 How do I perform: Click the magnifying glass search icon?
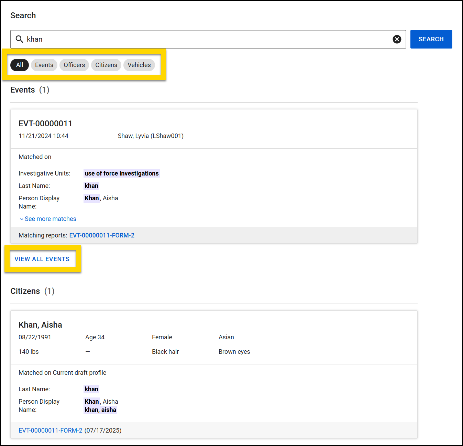[20, 39]
